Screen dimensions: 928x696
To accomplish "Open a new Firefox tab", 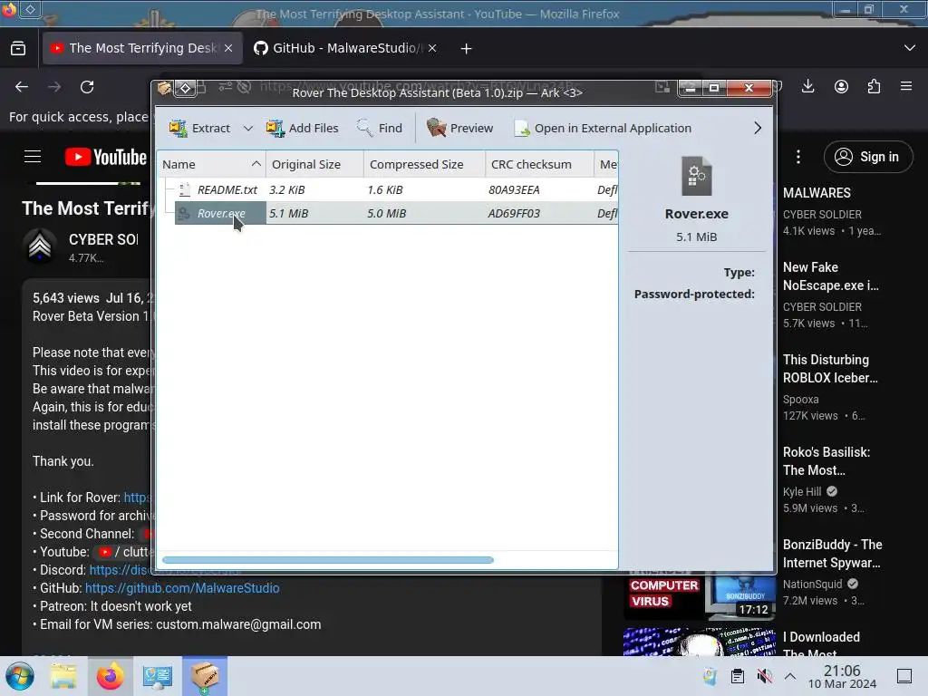I will pyautogui.click(x=467, y=49).
